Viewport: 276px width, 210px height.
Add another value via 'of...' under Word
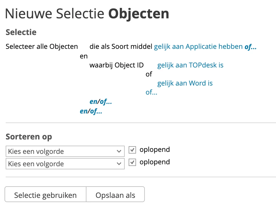[151, 92]
